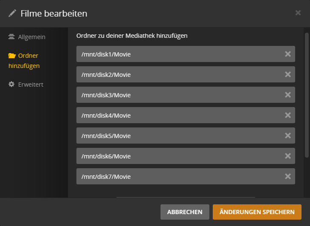Click the ABBRECHEN button
Viewport: 310px width, 226px height.
[x=185, y=212]
